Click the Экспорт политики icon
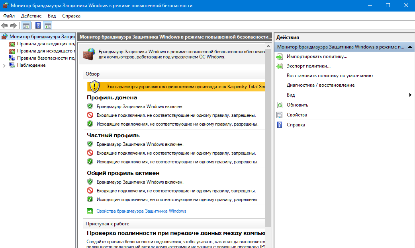The image size is (415, 248). pos(280,66)
